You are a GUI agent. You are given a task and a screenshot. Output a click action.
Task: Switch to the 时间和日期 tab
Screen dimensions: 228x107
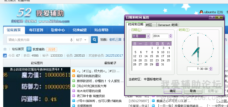[136, 24]
